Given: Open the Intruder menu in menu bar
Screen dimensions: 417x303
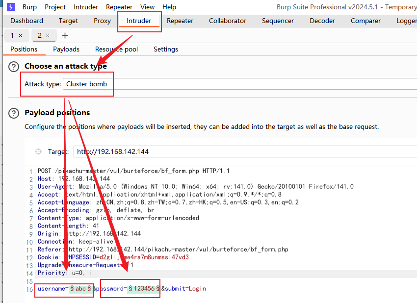Looking at the screenshot, I should pos(86,7).
